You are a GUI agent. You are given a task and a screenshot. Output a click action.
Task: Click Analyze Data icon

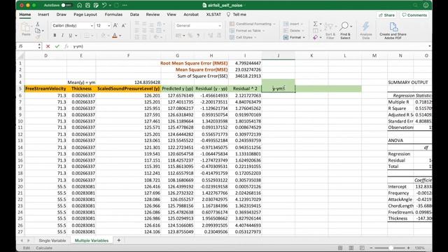(366, 31)
